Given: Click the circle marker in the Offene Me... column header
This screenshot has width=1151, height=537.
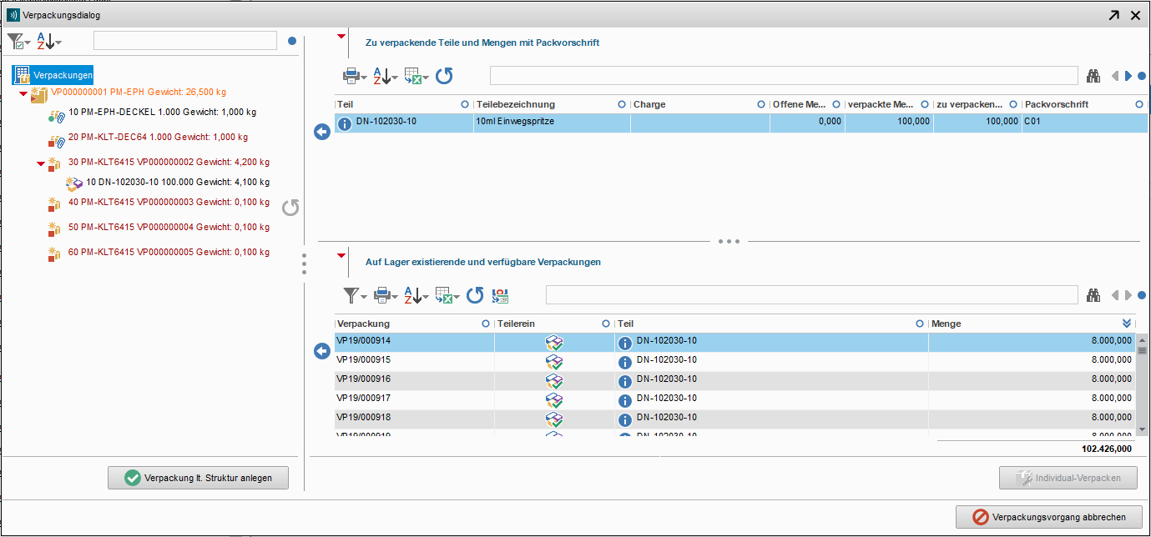Looking at the screenshot, I should tap(836, 104).
